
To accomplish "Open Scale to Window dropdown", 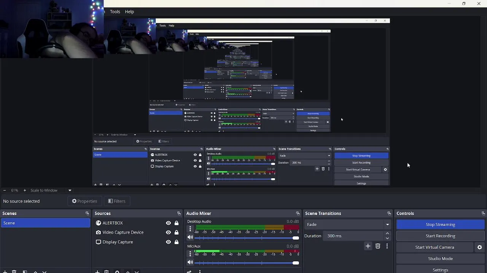I will pos(51,190).
